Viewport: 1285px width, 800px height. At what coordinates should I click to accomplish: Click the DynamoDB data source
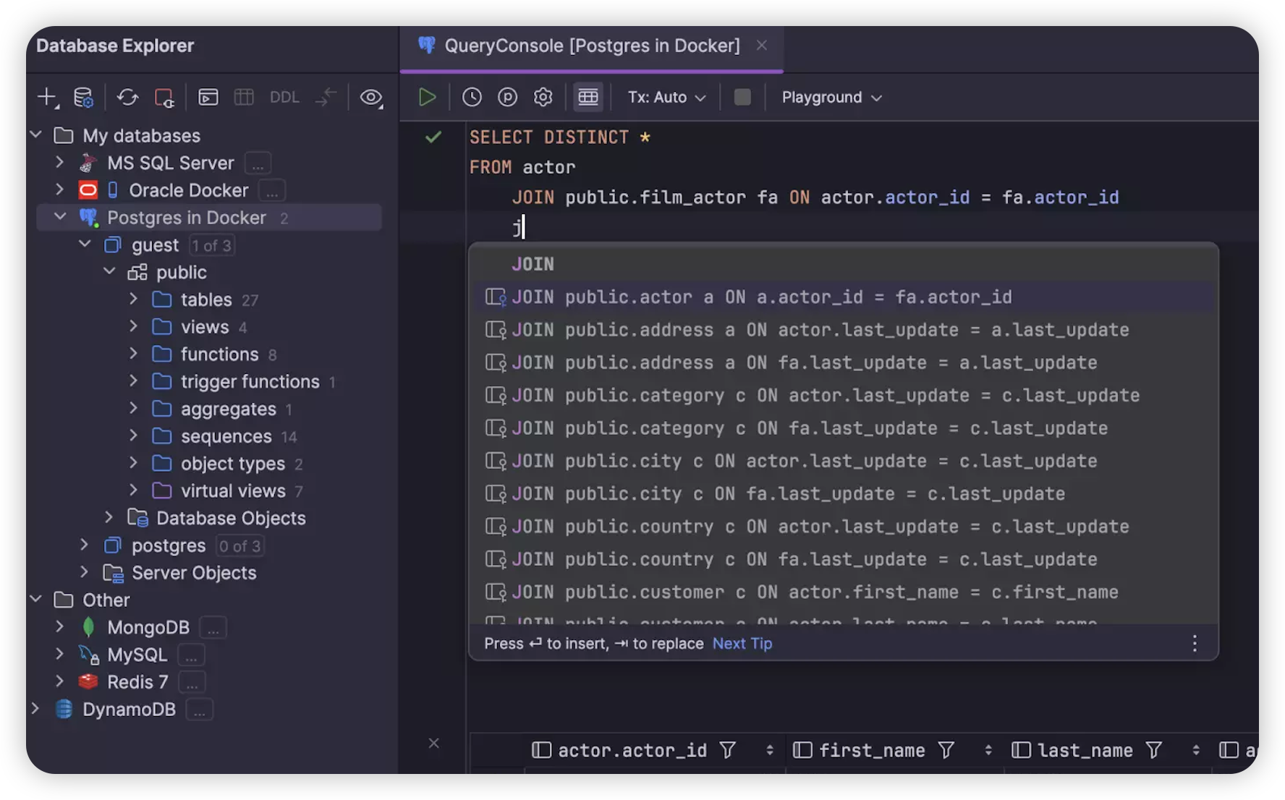(x=129, y=709)
